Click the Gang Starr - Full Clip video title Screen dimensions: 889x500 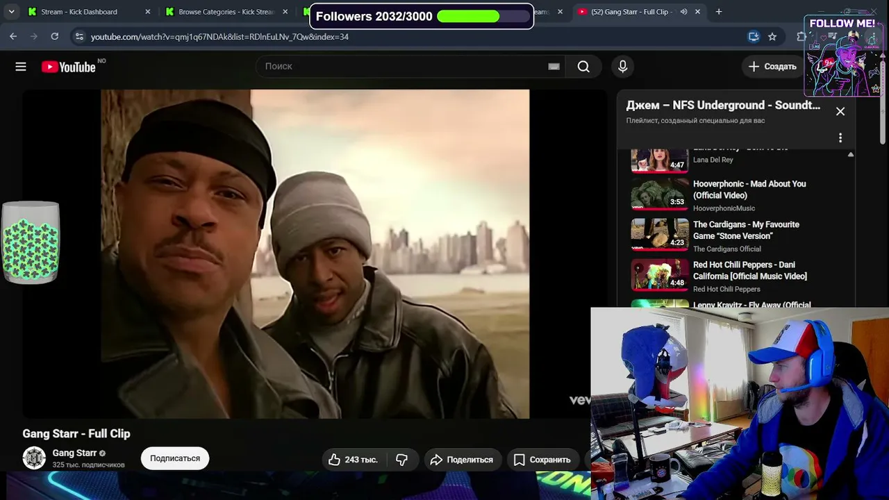tap(76, 433)
